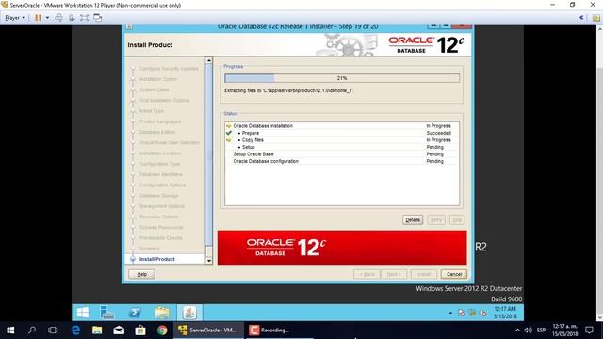Viewport: 603px width, 339px height.
Task: Click the 21% installation progress bar
Action: pos(342,78)
